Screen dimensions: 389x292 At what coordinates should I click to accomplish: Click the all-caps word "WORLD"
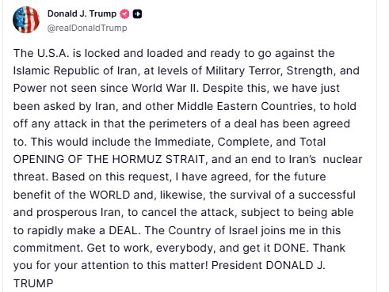(x=110, y=195)
